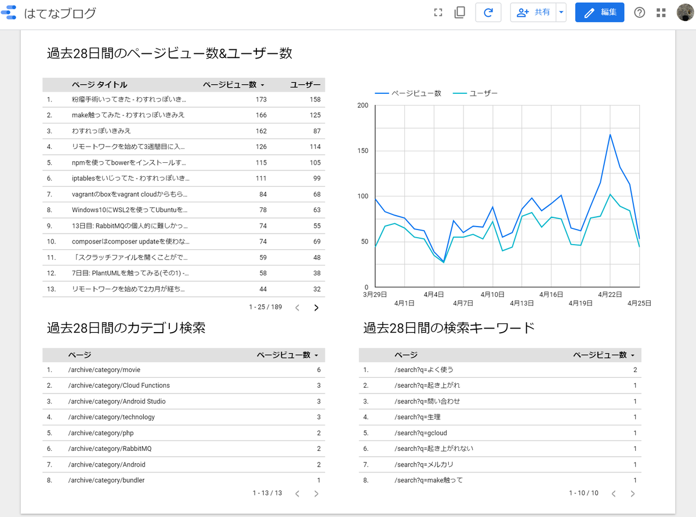This screenshot has width=696, height=517.
Task: Click /search?q=メルカリ row
Action: click(x=500, y=464)
